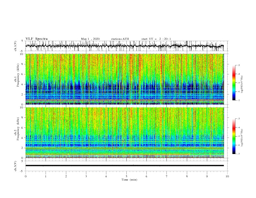This screenshot has height=198, width=256.
Task: Click the ch.2 frequency spectrogram
Action: [124, 133]
